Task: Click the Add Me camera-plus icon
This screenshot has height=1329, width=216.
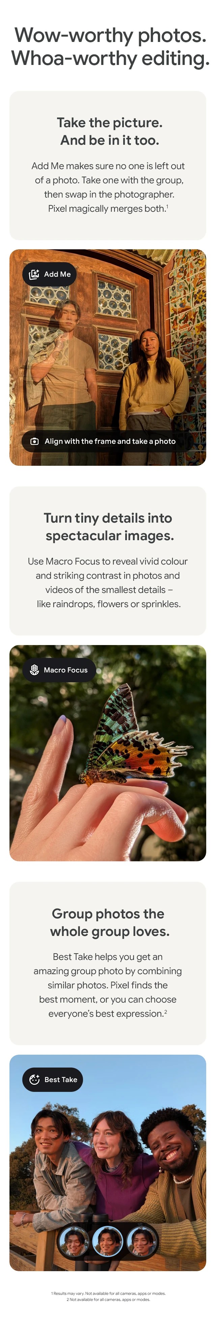Action: click(x=34, y=274)
